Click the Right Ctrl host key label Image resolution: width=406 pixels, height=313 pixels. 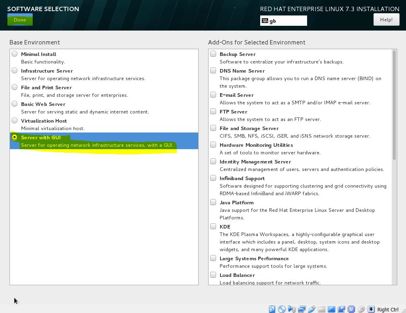(388, 309)
